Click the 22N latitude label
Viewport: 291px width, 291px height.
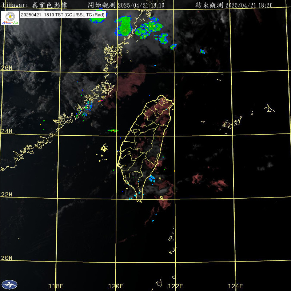click(7, 195)
